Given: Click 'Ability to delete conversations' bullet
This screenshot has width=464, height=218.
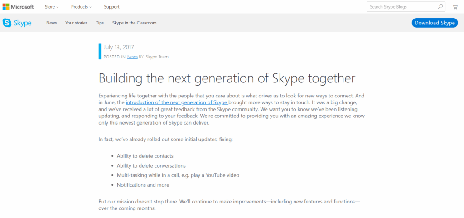Looking at the screenshot, I should click(151, 165).
